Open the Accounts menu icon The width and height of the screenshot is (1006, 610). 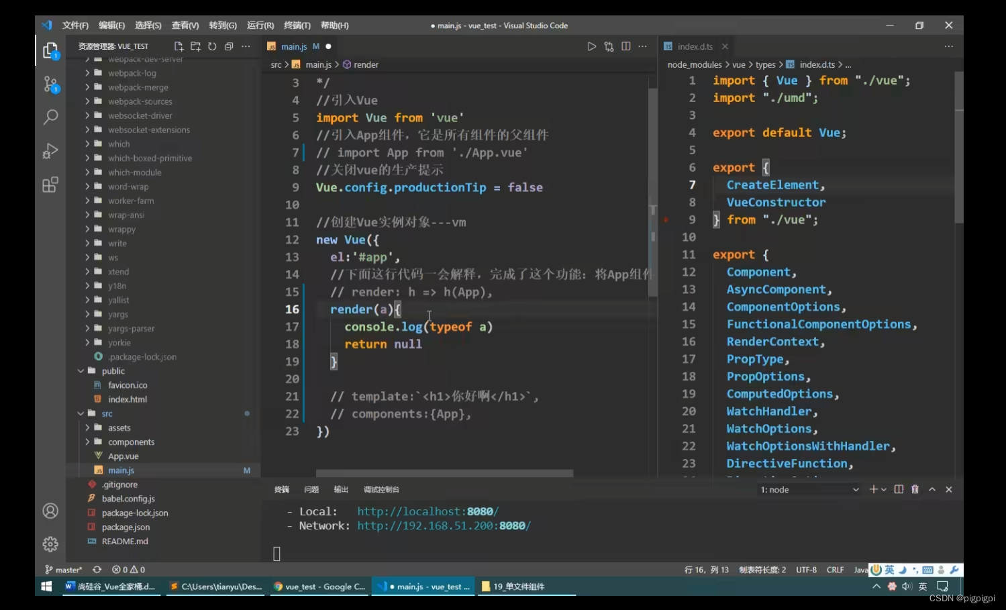pos(50,511)
